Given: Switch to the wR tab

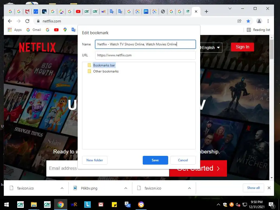Looking at the screenshot, I should 104,11.
